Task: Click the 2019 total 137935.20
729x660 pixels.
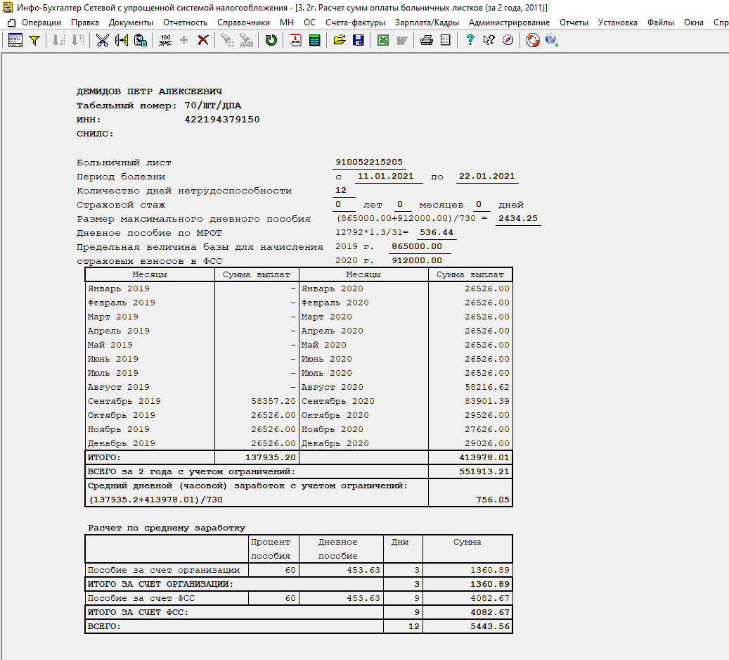Action: 271,457
